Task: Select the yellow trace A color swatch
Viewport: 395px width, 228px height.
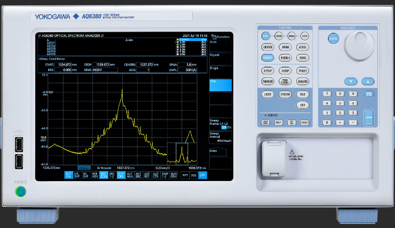Action: click(x=178, y=40)
